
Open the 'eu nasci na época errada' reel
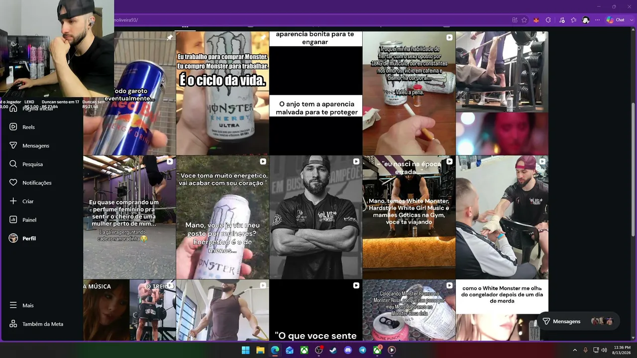pos(409,217)
